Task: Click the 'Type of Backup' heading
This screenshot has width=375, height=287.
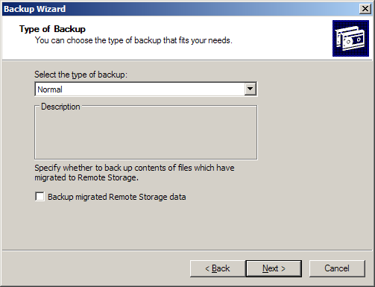Action: click(52, 29)
